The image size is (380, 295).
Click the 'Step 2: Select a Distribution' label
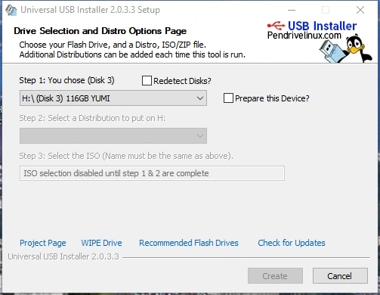click(x=92, y=118)
